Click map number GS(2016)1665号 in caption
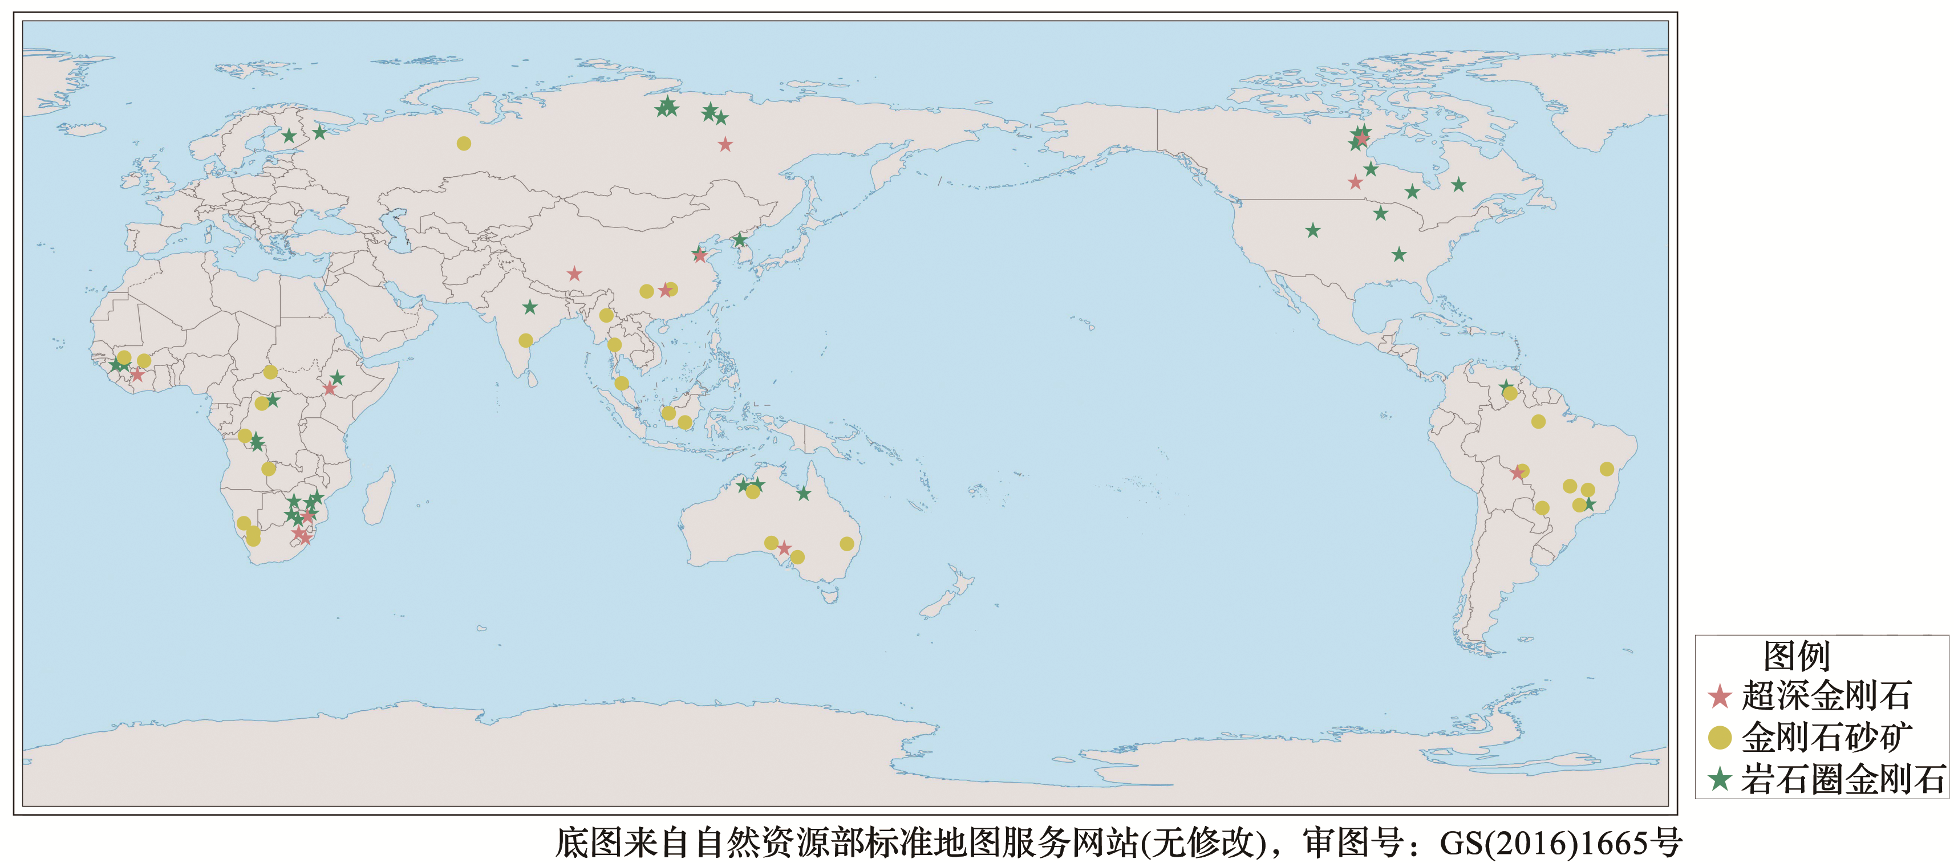 (x=1560, y=842)
